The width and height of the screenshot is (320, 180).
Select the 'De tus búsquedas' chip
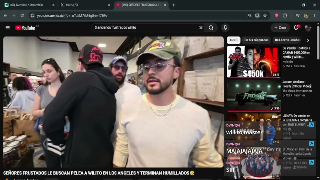coord(256,40)
